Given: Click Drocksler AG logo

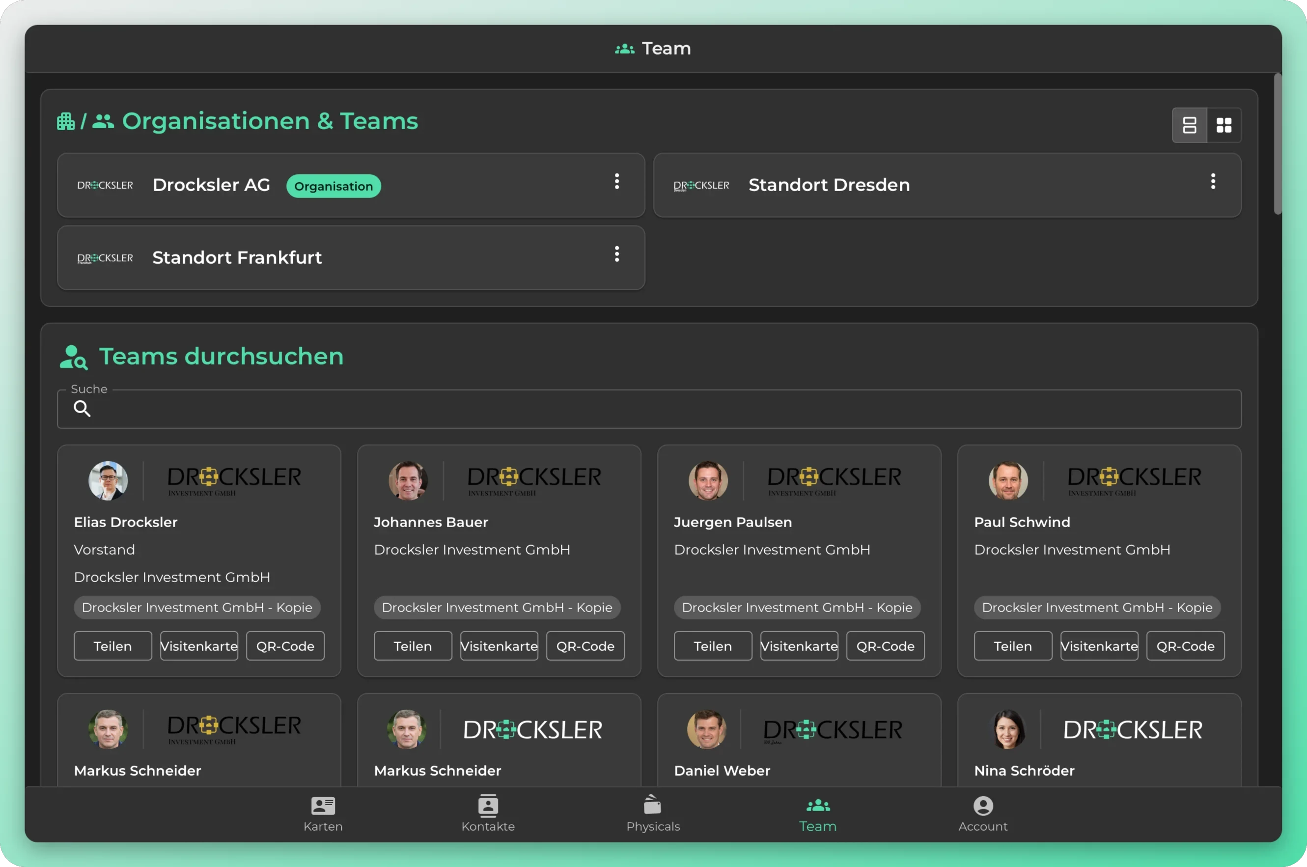Looking at the screenshot, I should point(105,185).
